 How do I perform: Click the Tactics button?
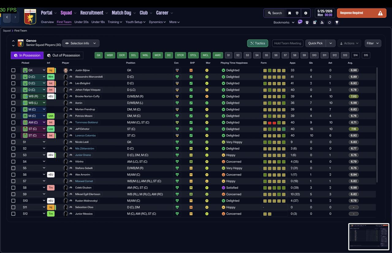[258, 43]
